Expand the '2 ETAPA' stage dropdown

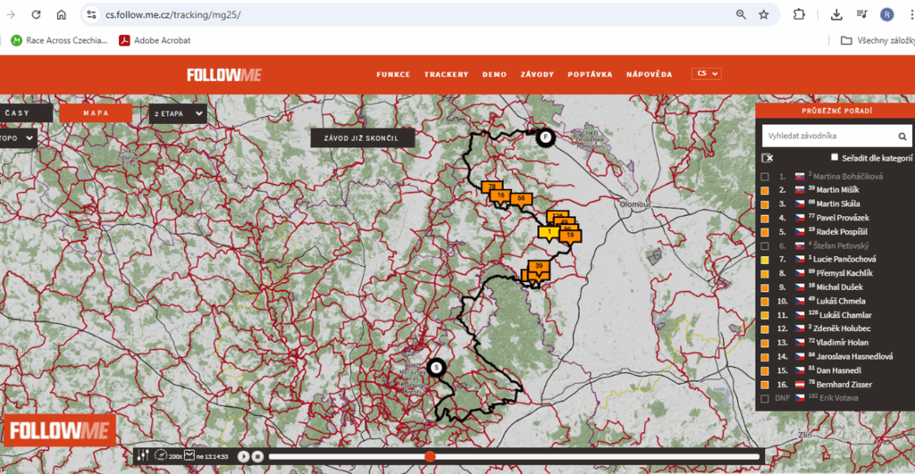pyautogui.click(x=179, y=114)
